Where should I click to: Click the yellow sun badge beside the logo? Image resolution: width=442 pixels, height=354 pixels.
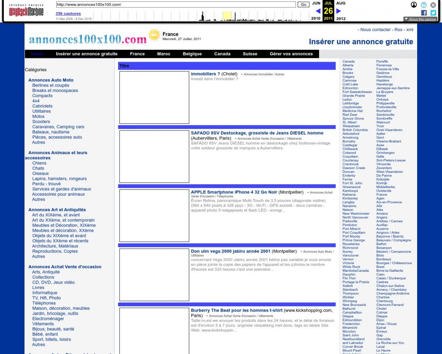point(154,35)
